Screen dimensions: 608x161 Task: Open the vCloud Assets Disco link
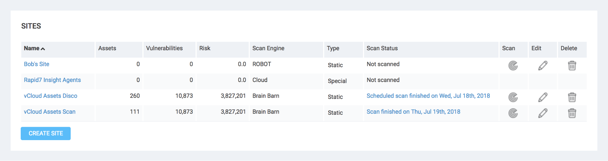(50, 96)
